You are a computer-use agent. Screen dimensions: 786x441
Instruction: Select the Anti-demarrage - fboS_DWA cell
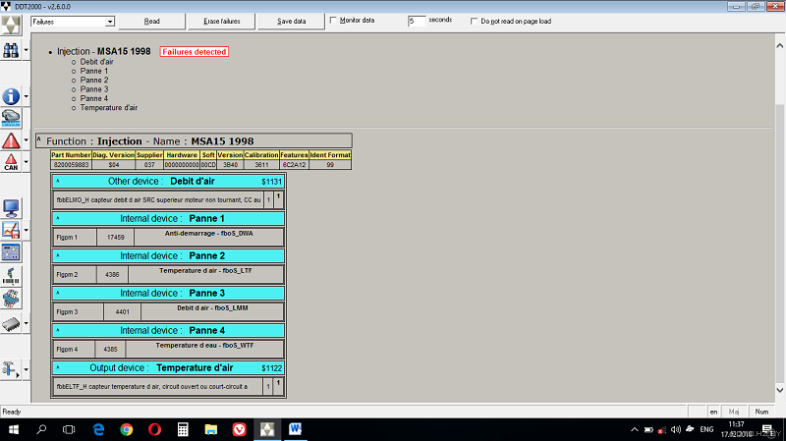coord(209,237)
